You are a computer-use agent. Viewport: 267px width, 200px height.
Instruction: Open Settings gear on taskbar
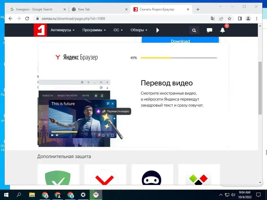[x=83, y=195]
